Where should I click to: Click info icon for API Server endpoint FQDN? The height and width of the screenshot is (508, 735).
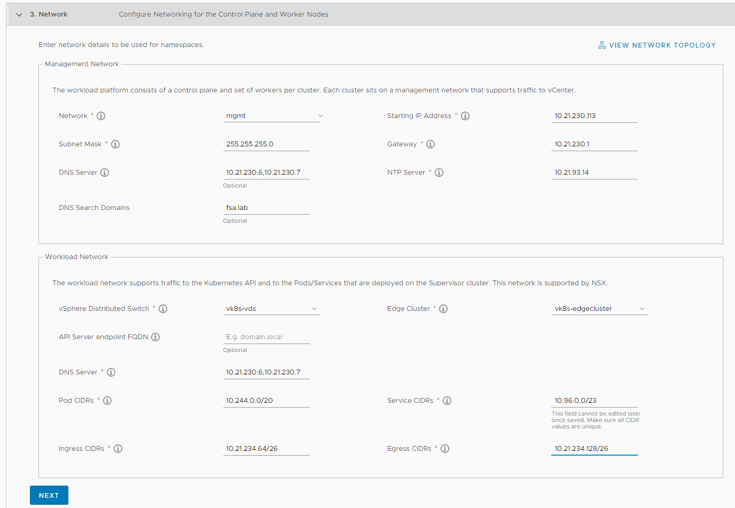[155, 337]
